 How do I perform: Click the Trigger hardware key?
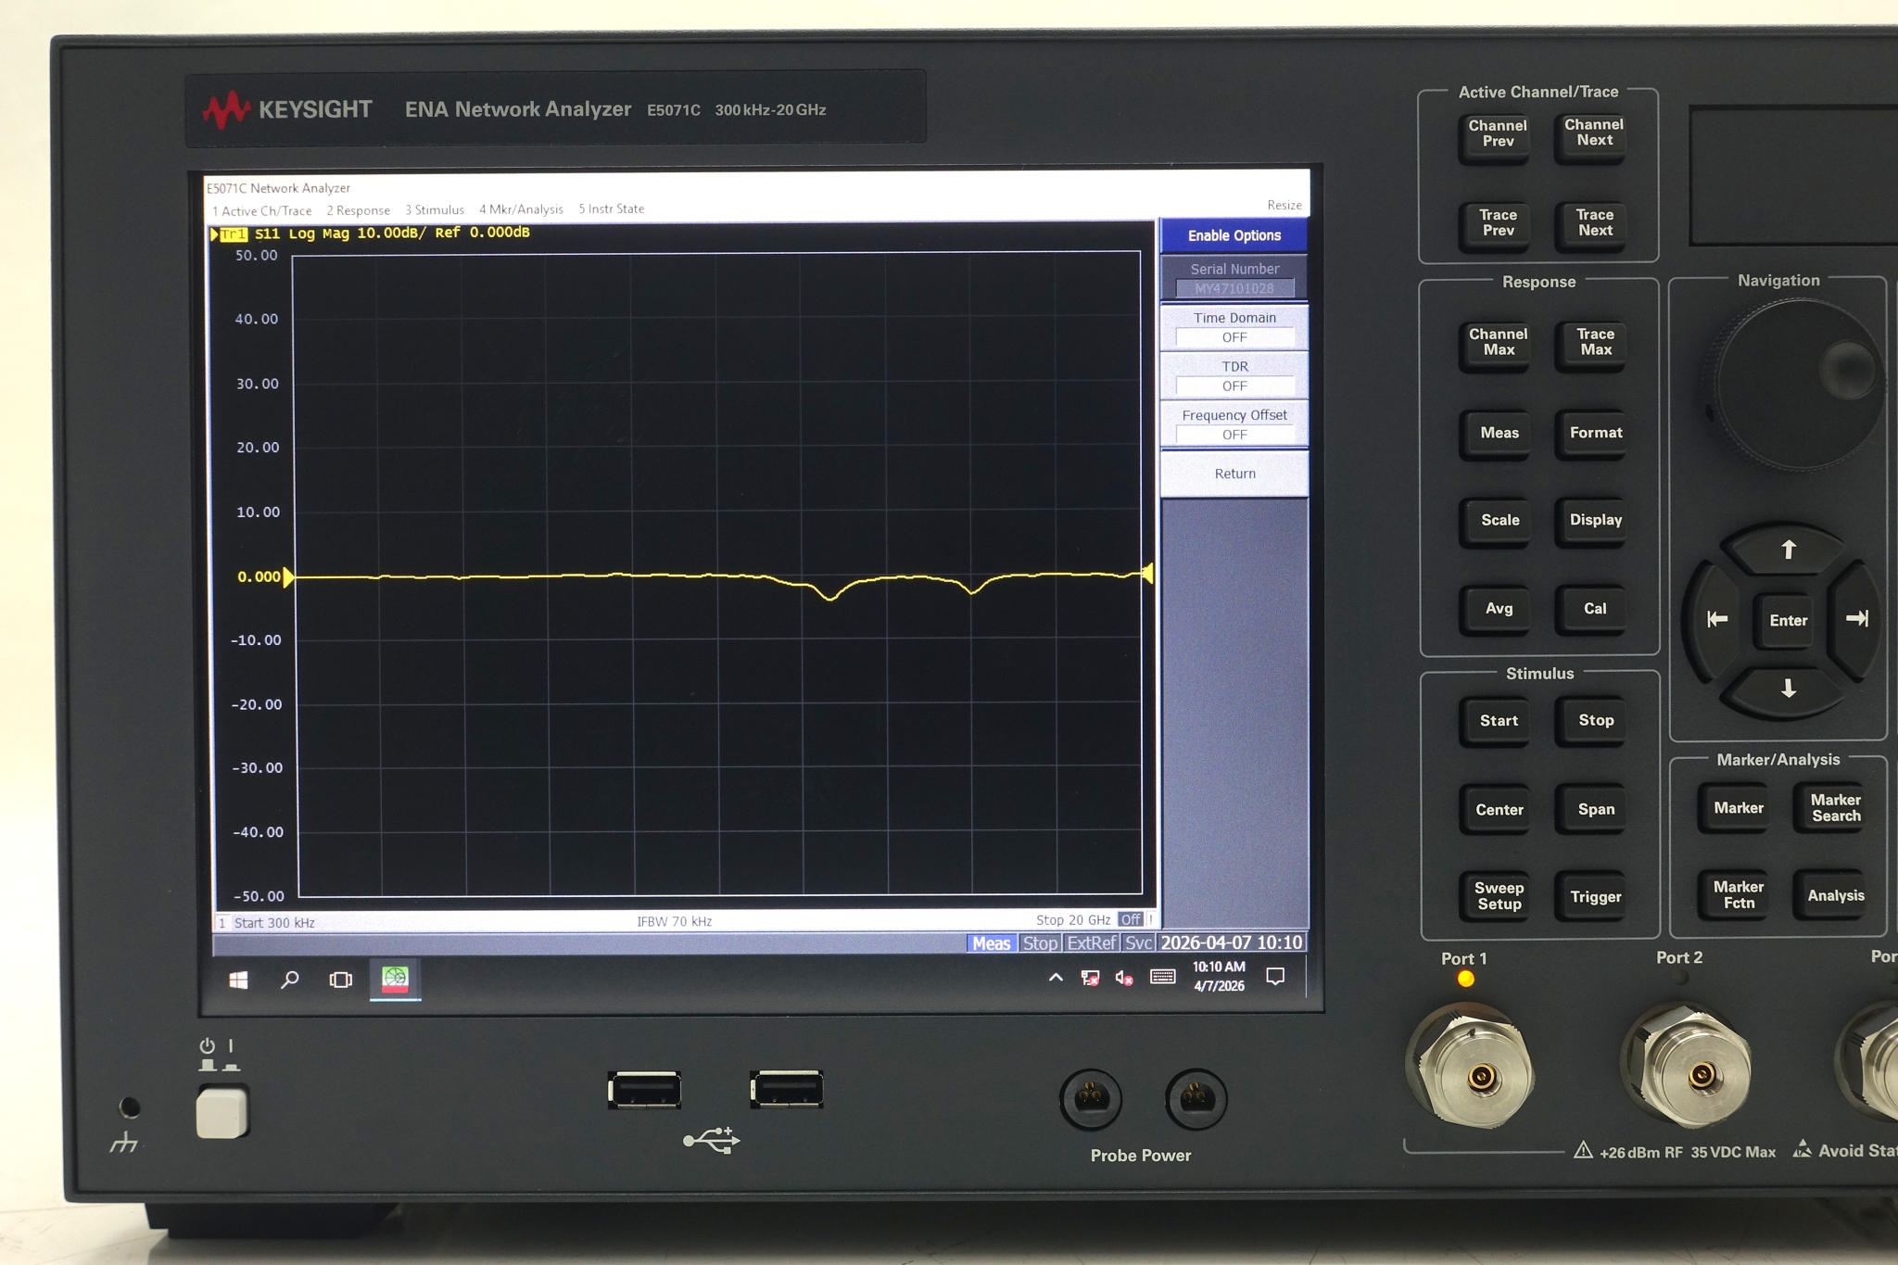pyautogui.click(x=1595, y=896)
